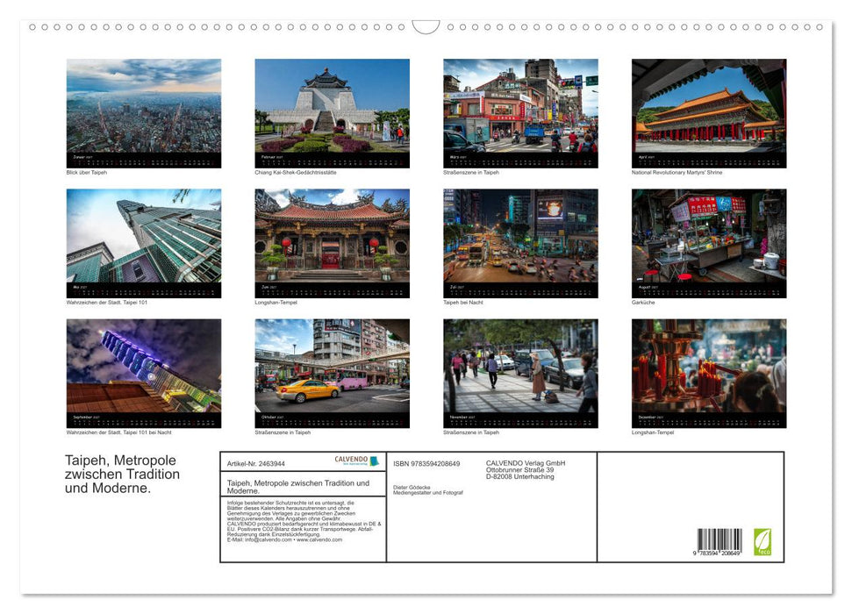Viewport: 852px width, 614px height.
Task: Open the Taipei 101 daytime photo
Action: (143, 236)
